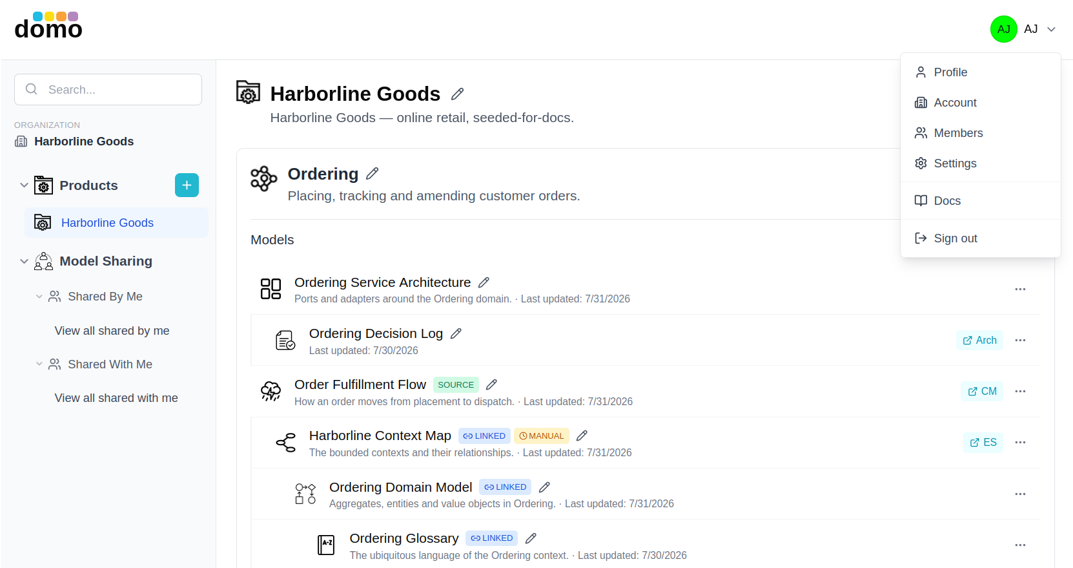The image size is (1073, 568).
Task: Open more options for Ordering Decision Log
Action: 1020,340
